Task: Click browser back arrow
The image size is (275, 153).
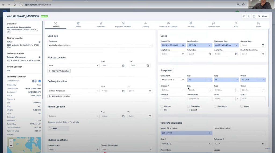Action: click(3, 5)
